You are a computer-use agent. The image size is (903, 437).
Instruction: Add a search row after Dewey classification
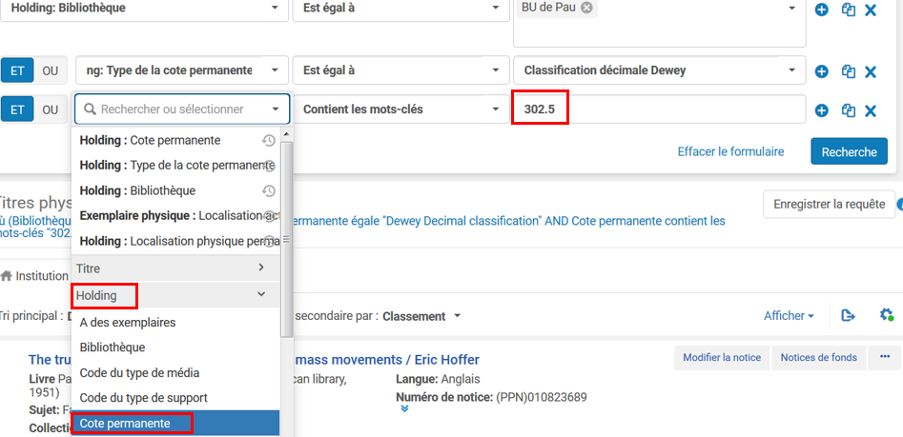tap(822, 71)
